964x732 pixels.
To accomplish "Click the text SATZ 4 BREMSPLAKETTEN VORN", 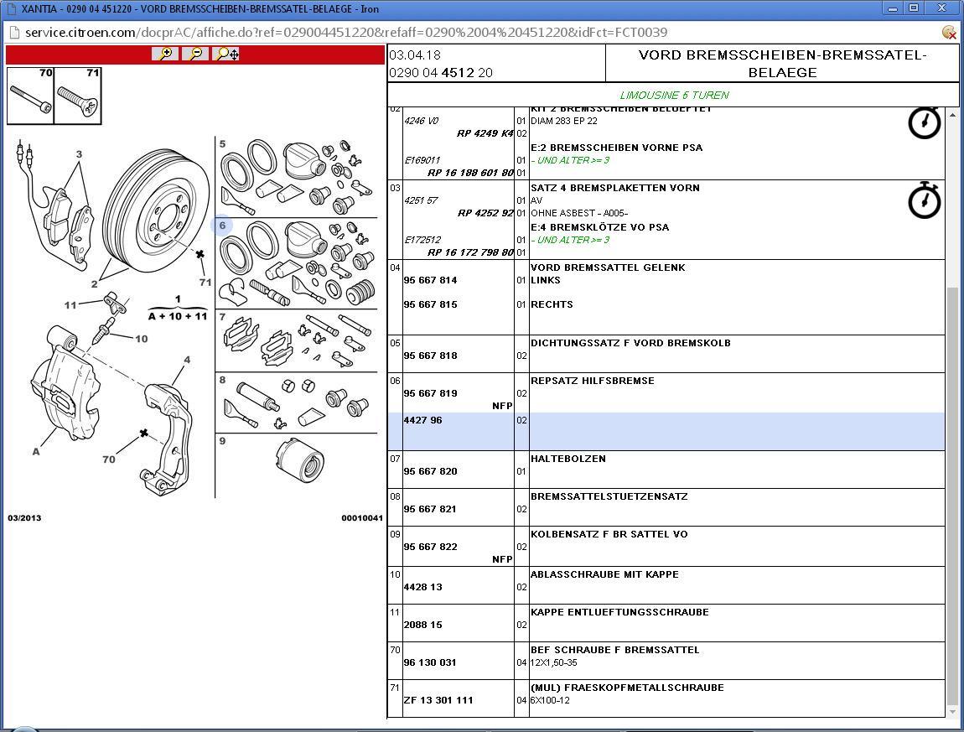I will click(x=615, y=188).
